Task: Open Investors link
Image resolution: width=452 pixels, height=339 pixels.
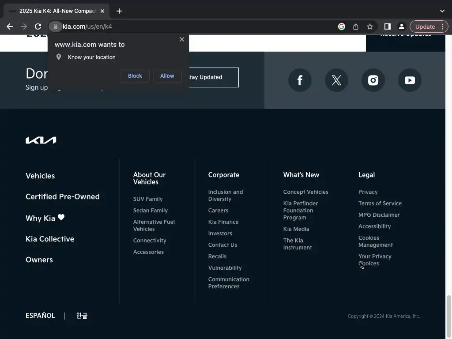Action: click(x=220, y=234)
